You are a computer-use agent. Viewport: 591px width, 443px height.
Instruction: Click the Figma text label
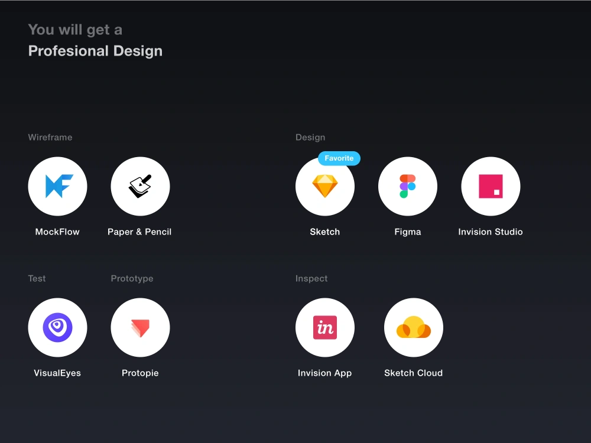pyautogui.click(x=408, y=232)
